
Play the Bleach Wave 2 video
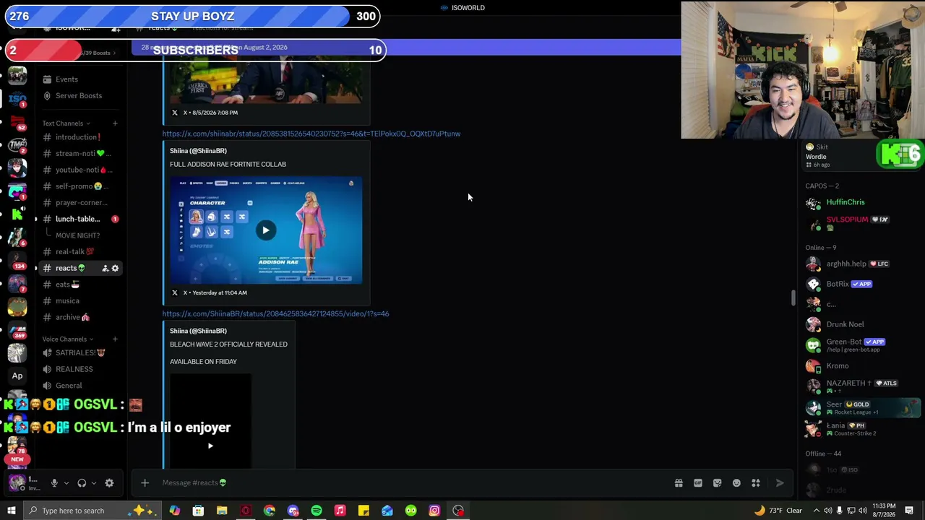[210, 446]
